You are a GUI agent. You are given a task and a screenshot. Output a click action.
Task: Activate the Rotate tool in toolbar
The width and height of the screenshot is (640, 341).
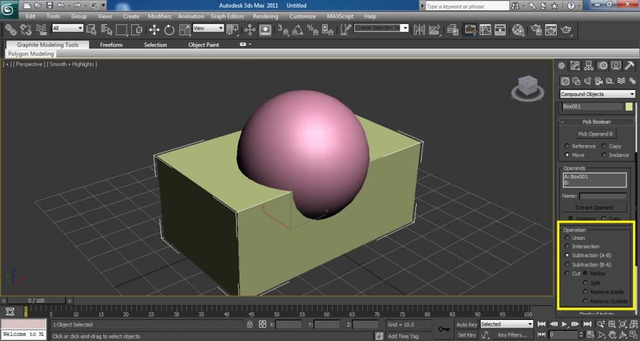pyautogui.click(x=169, y=29)
